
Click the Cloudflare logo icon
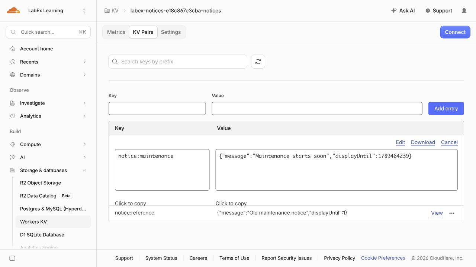13,10
